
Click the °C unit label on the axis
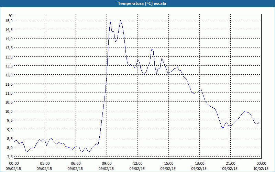[11, 16]
